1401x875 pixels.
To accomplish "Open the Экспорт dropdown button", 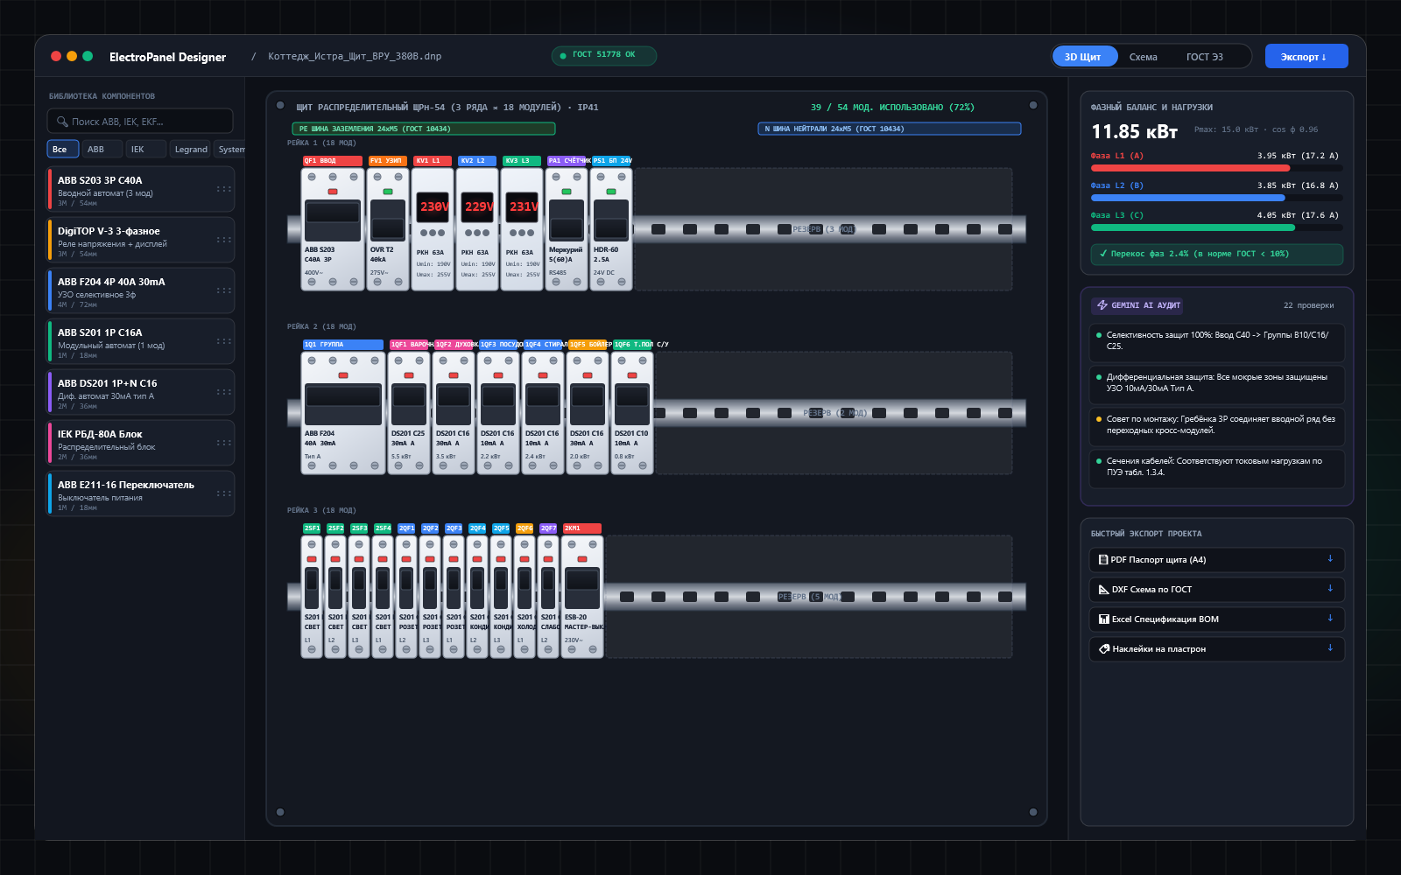I will click(x=1306, y=56).
